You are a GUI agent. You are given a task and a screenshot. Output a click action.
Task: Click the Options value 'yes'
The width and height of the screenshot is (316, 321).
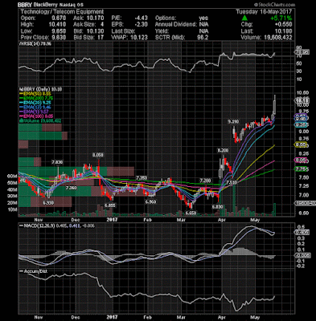pos(203,18)
